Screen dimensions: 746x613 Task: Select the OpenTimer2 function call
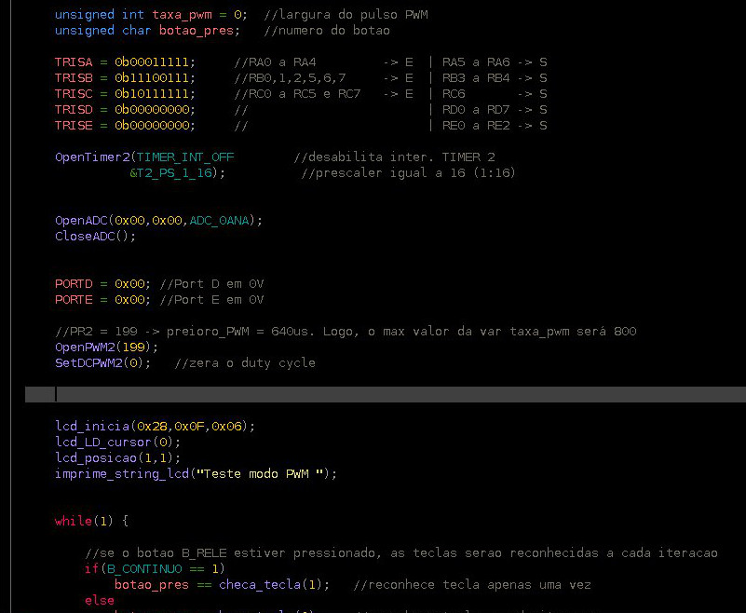pos(89,157)
